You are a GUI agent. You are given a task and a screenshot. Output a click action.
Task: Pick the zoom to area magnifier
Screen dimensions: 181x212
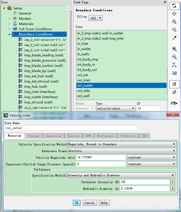[174, 29]
